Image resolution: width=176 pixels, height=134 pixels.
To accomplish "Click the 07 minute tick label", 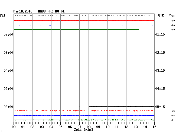I will [79, 127].
